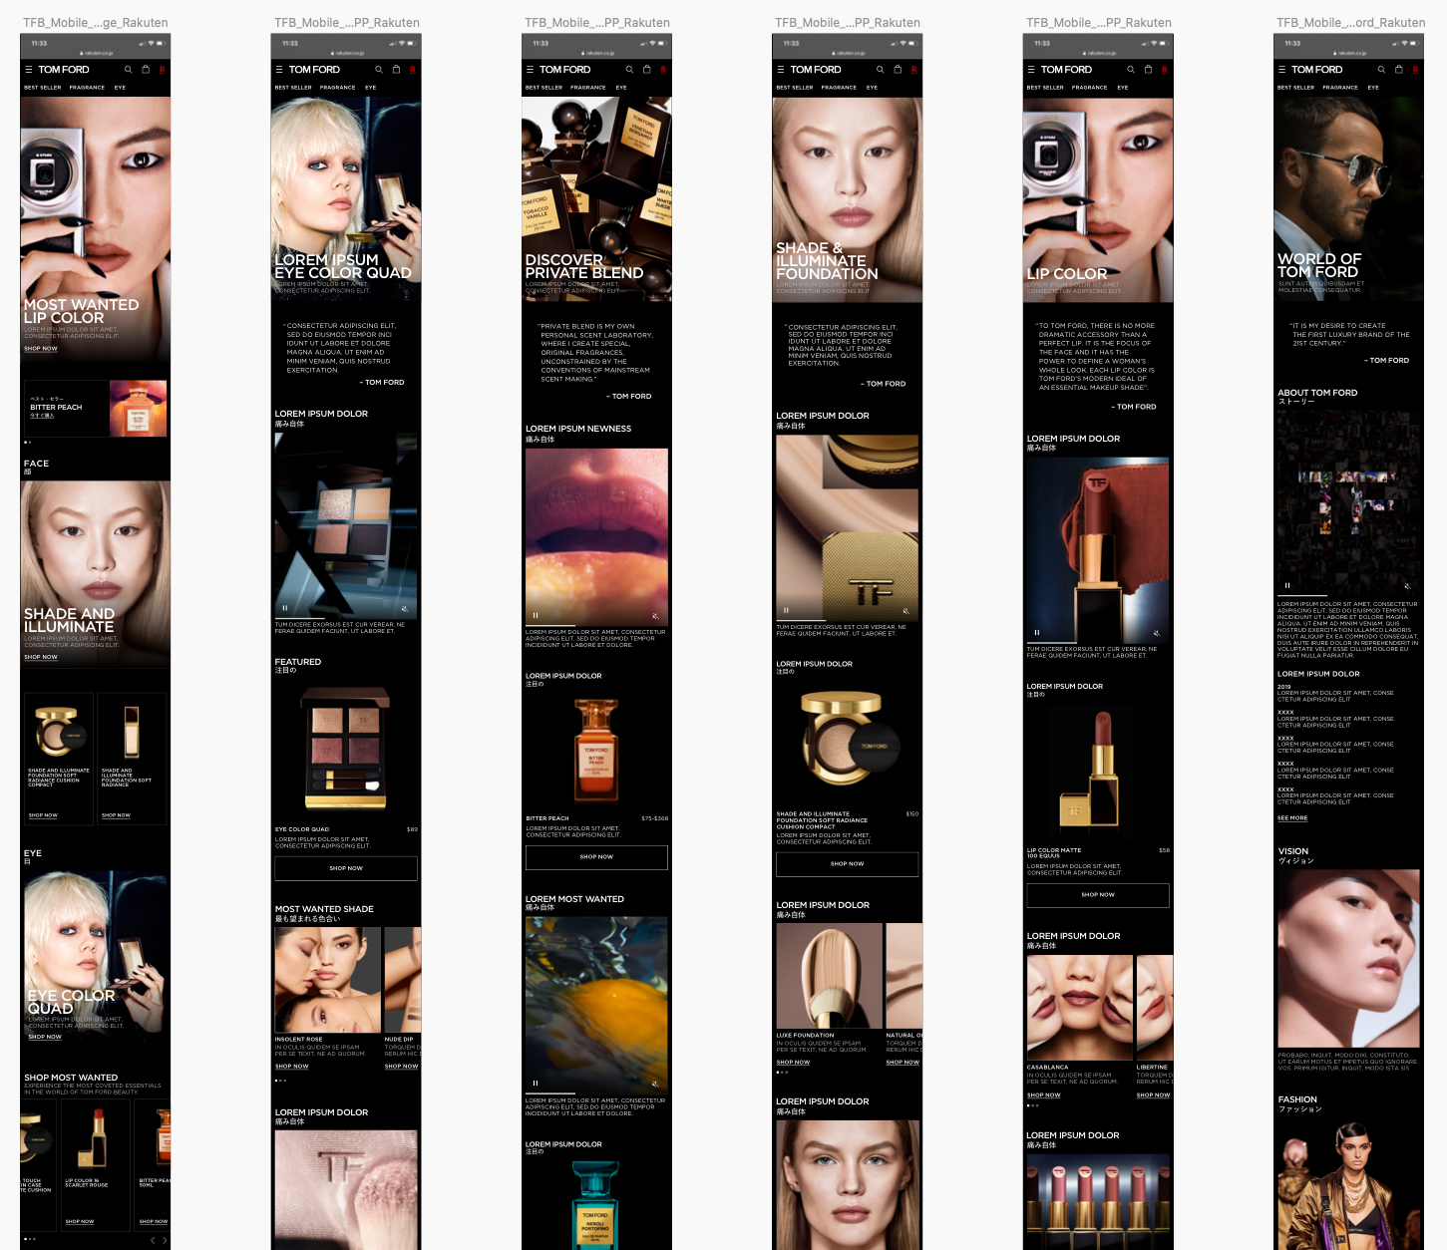Click red Rakuten icon on Eye Color Quad artboard
The image size is (1447, 1250).
412,70
